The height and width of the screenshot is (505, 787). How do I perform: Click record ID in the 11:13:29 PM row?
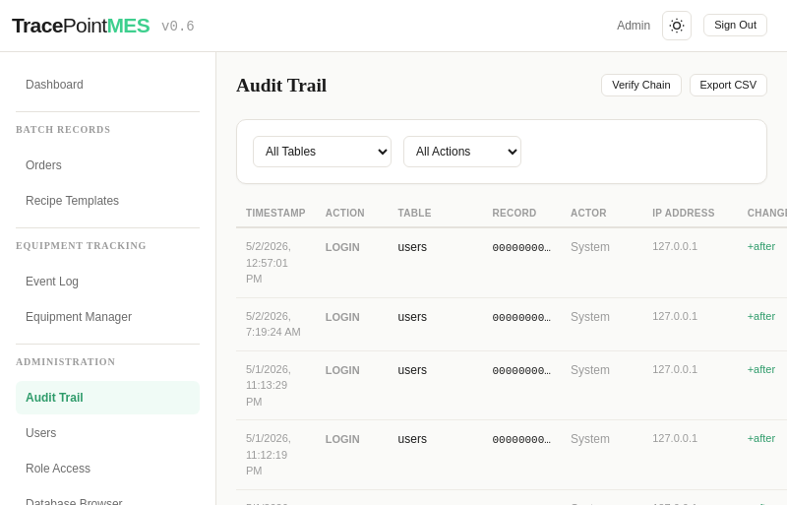521,371
